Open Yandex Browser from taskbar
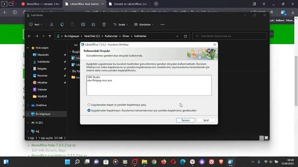The width and height of the screenshot is (298, 167). 192,162
